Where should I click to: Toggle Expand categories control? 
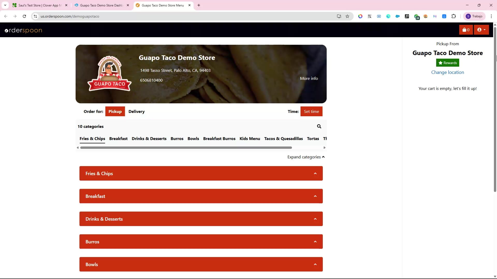click(x=306, y=157)
